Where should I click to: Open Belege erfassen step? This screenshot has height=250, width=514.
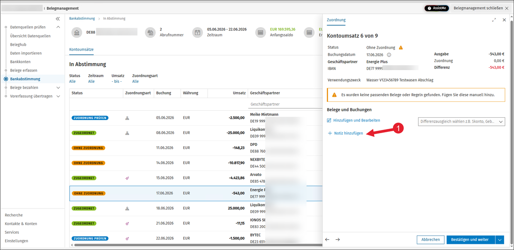coord(24,70)
